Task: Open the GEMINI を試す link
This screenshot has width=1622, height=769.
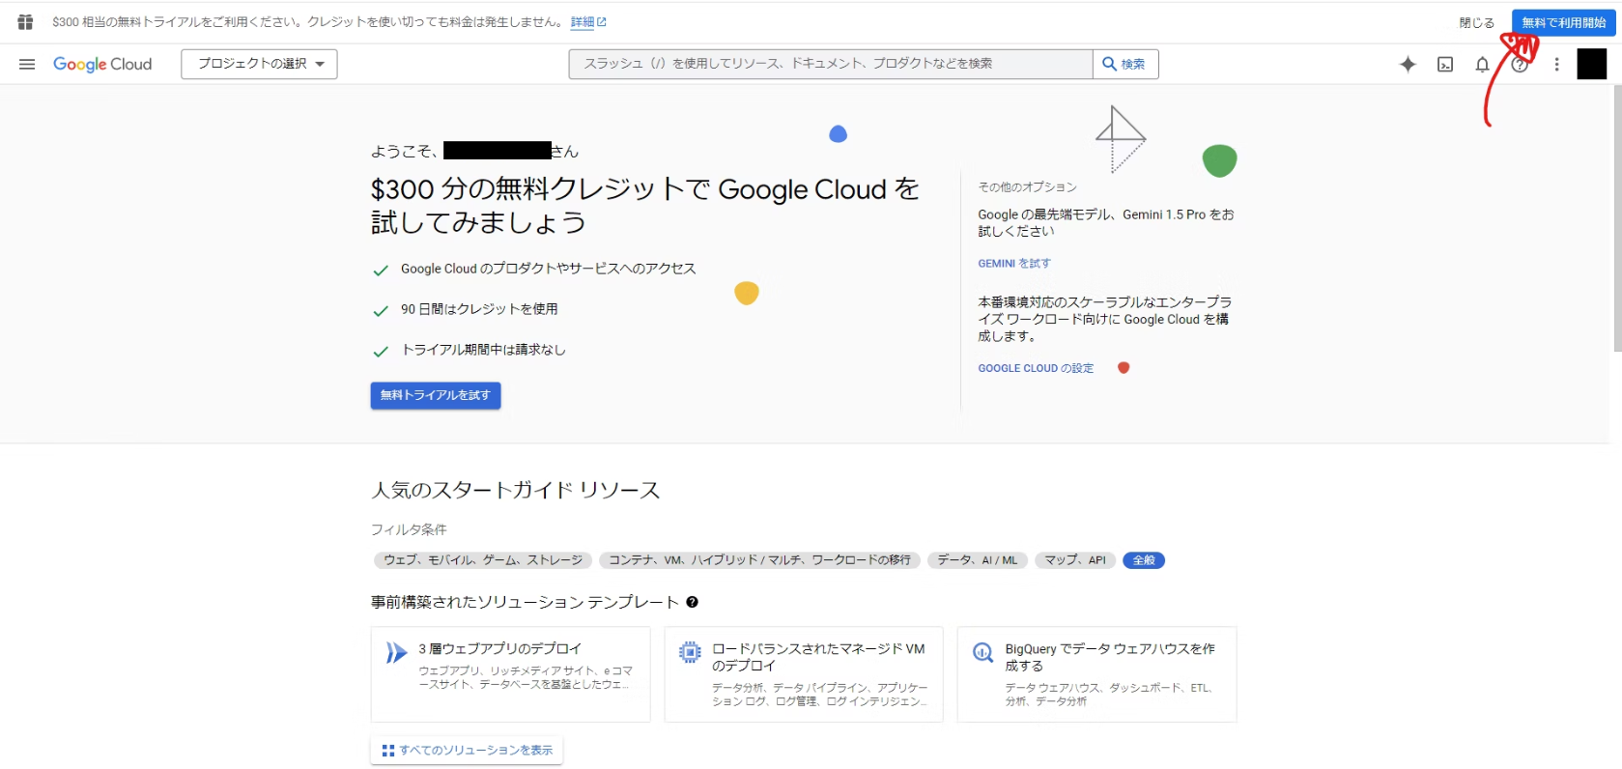Action: tap(1014, 263)
